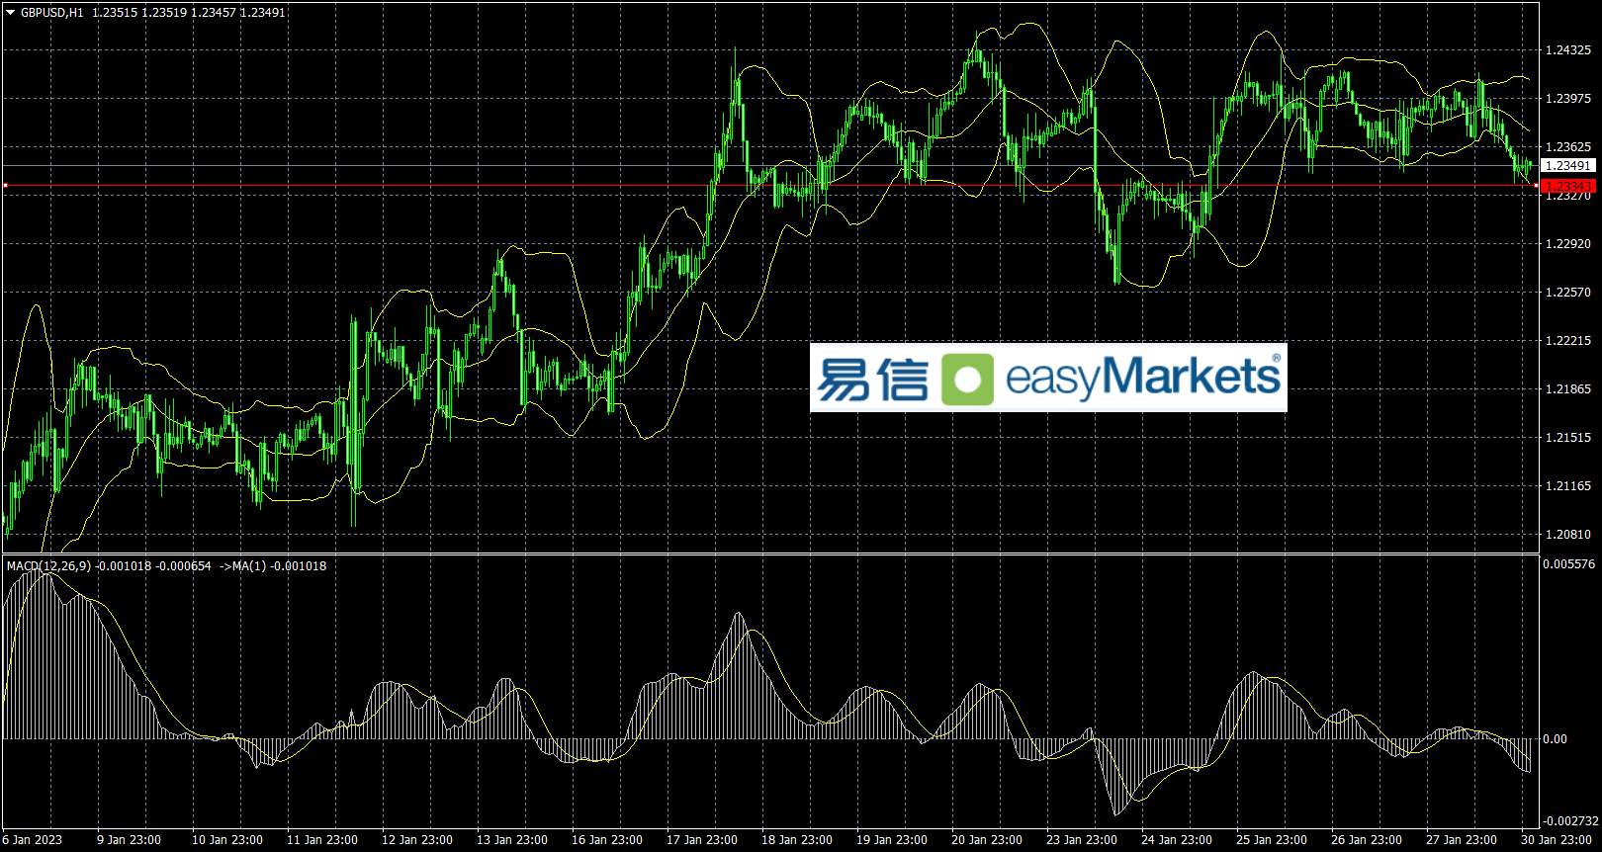Click the 26 Jan 23:00 time label

click(x=1367, y=840)
